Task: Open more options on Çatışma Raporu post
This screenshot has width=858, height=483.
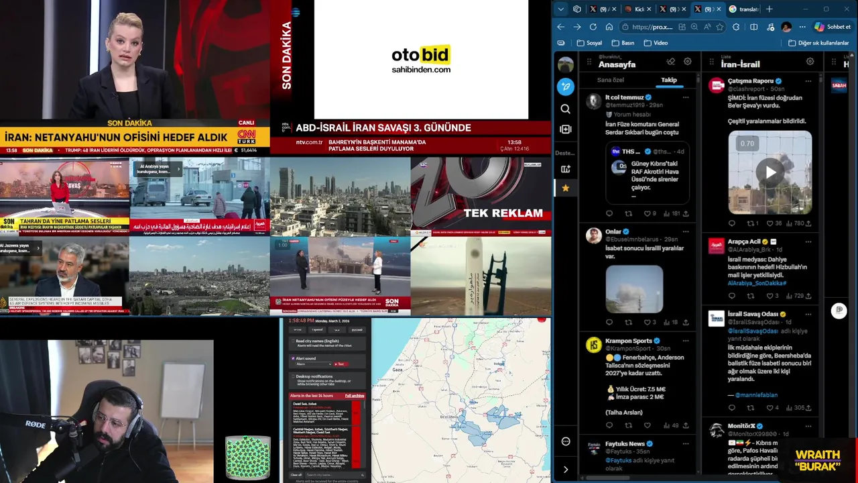Action: (x=808, y=80)
